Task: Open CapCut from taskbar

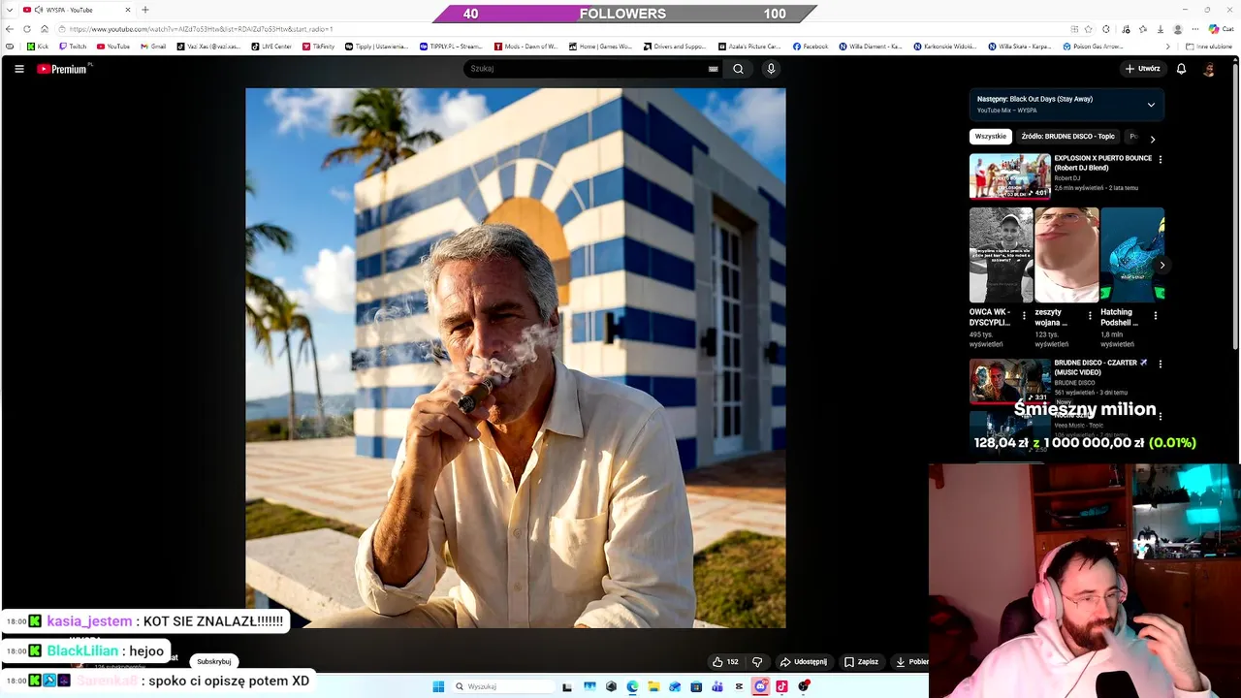Action: pos(739,686)
